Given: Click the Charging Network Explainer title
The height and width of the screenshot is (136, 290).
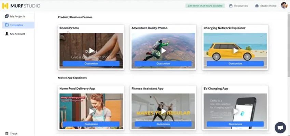Looking at the screenshot, I should (x=224, y=28).
